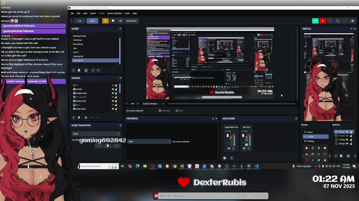
Task: Open Application Audio channel options menu
Action: click(x=233, y=149)
